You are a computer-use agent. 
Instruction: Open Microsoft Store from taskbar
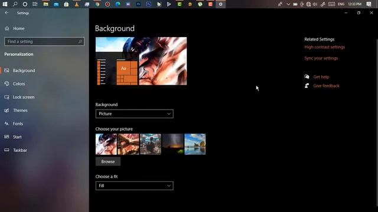pos(66,4)
